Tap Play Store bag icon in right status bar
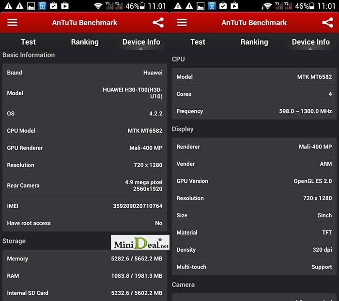Screen dimensions: 339x301 [x=234, y=6]
